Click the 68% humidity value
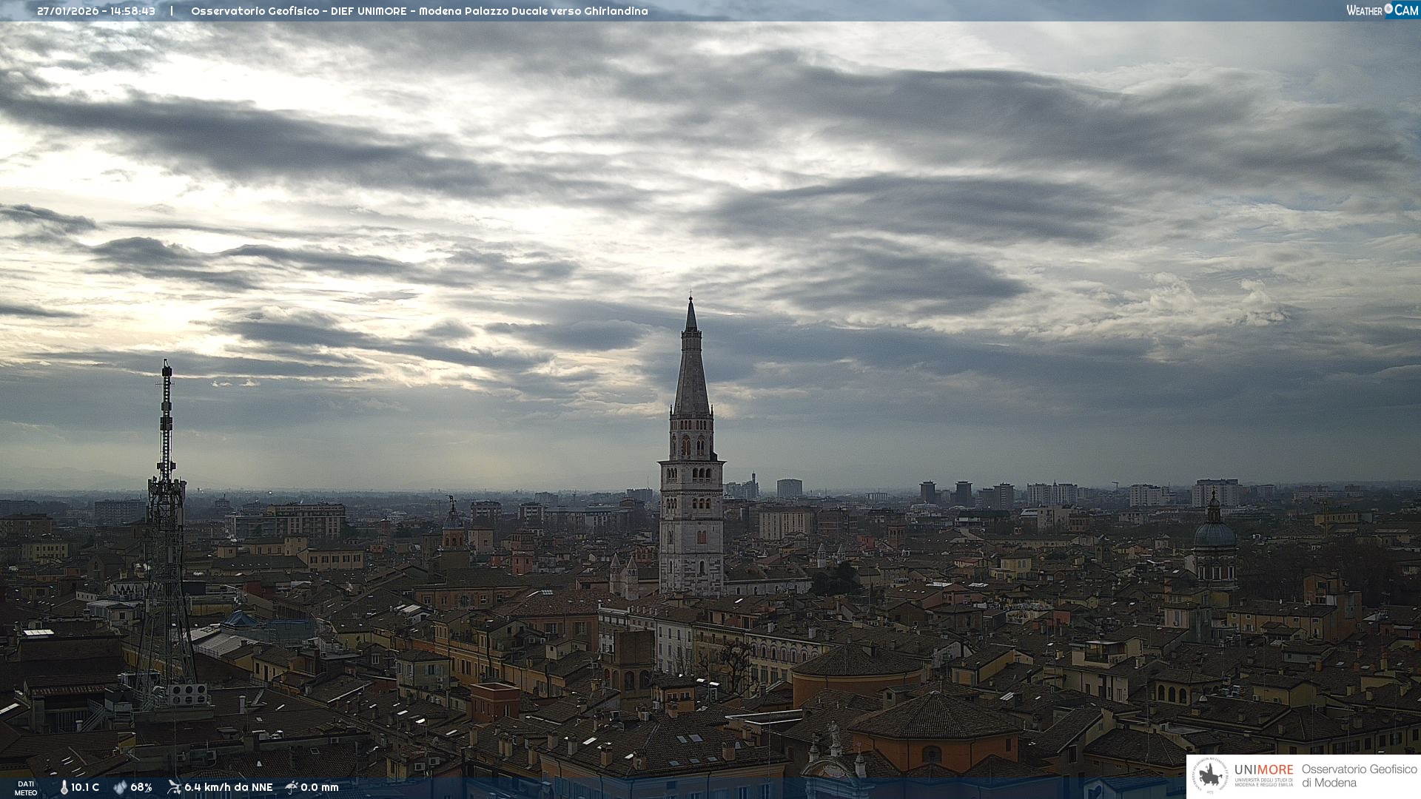Screen dimensions: 1421x799 141,787
